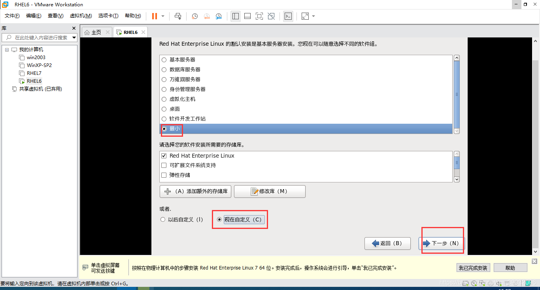This screenshot has height=290, width=540.
Task: Toggle the console view icon
Action: pyautogui.click(x=288, y=16)
